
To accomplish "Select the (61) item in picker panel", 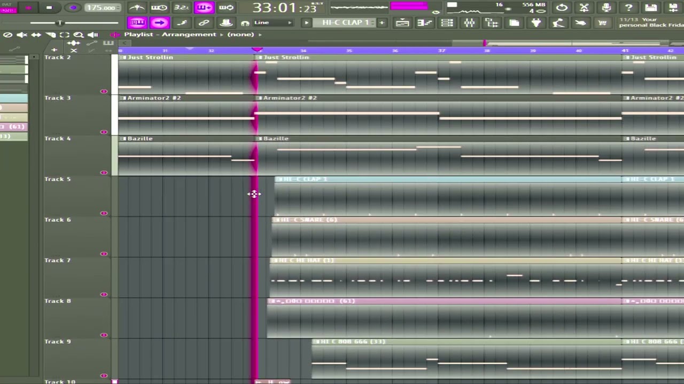I will coord(13,127).
